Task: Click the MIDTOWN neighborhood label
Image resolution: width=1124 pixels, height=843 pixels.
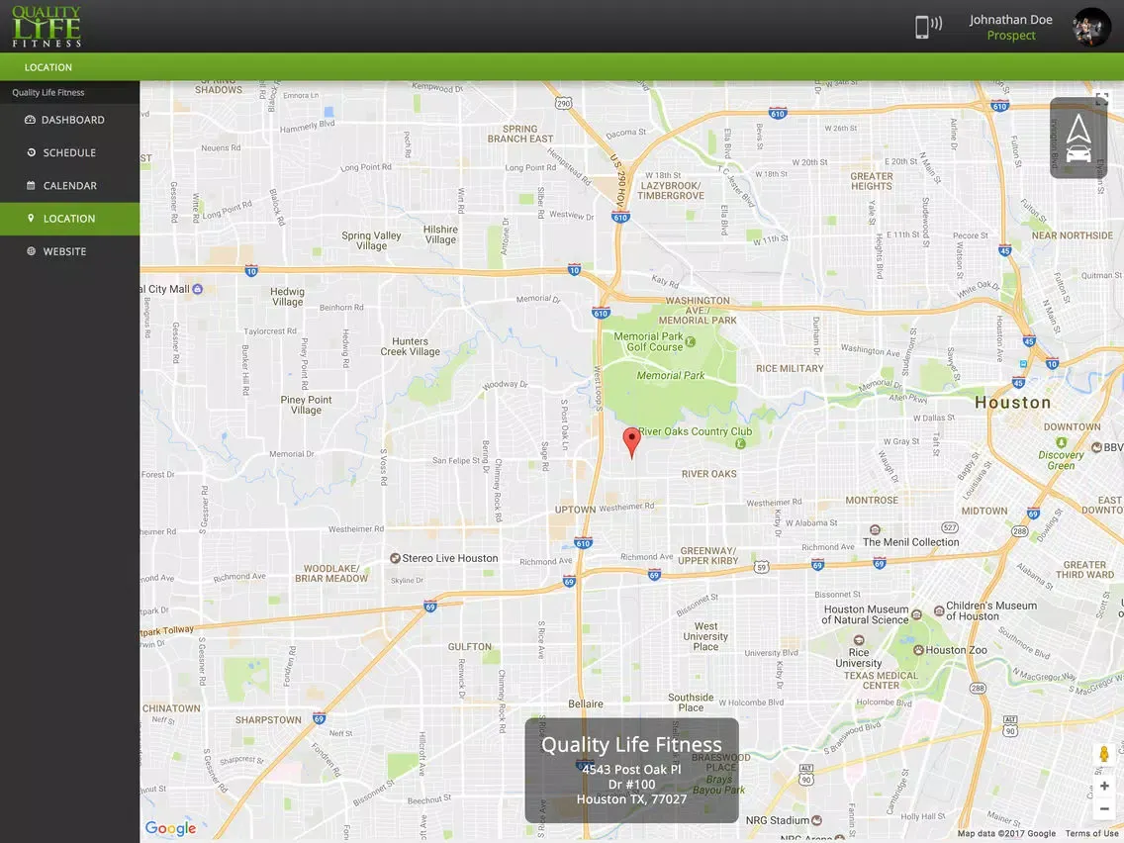Action: [x=984, y=512]
